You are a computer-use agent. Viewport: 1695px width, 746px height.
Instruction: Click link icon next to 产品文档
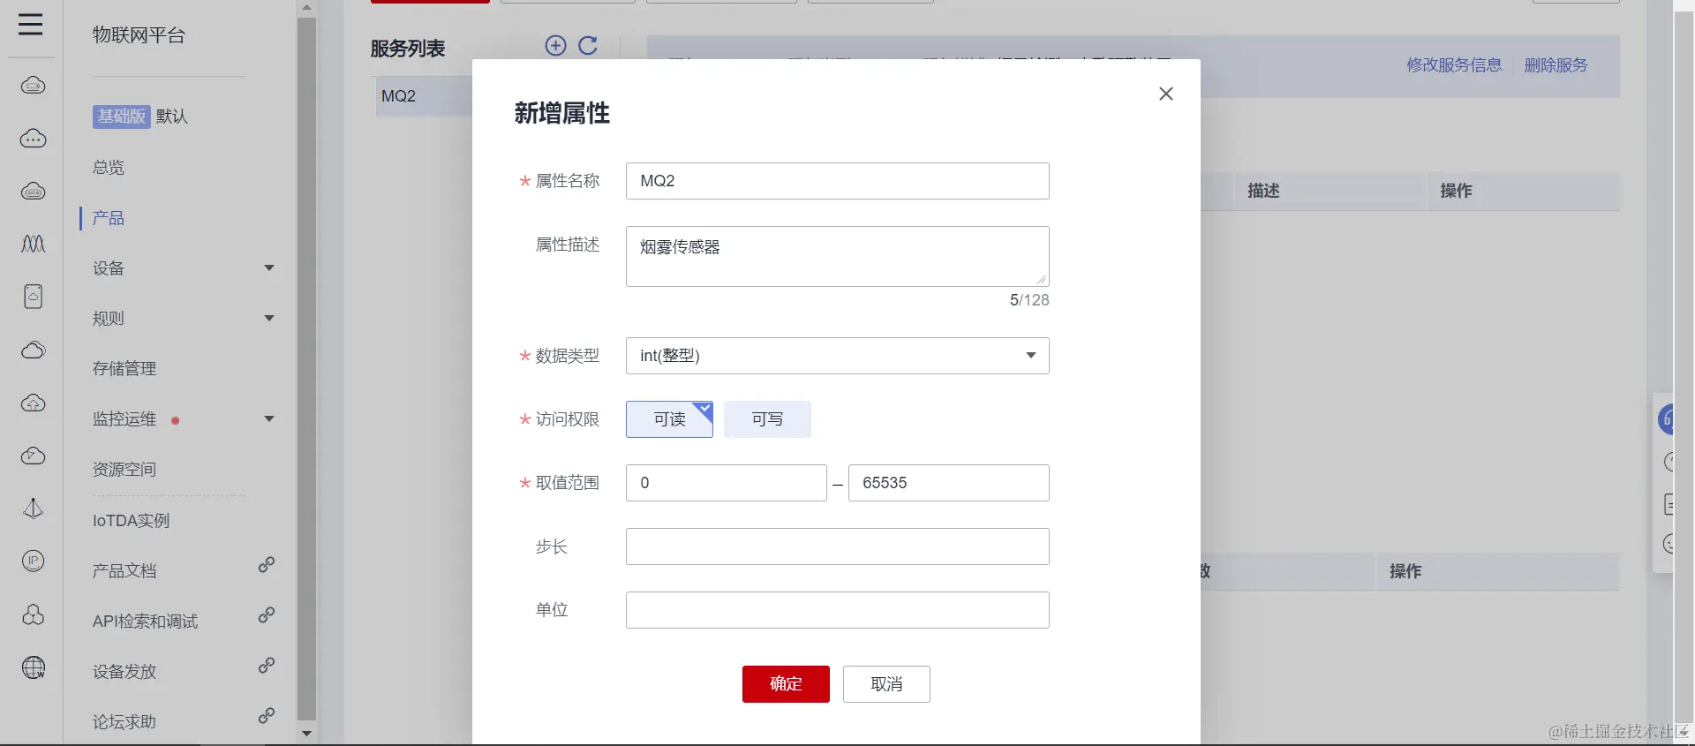point(267,564)
